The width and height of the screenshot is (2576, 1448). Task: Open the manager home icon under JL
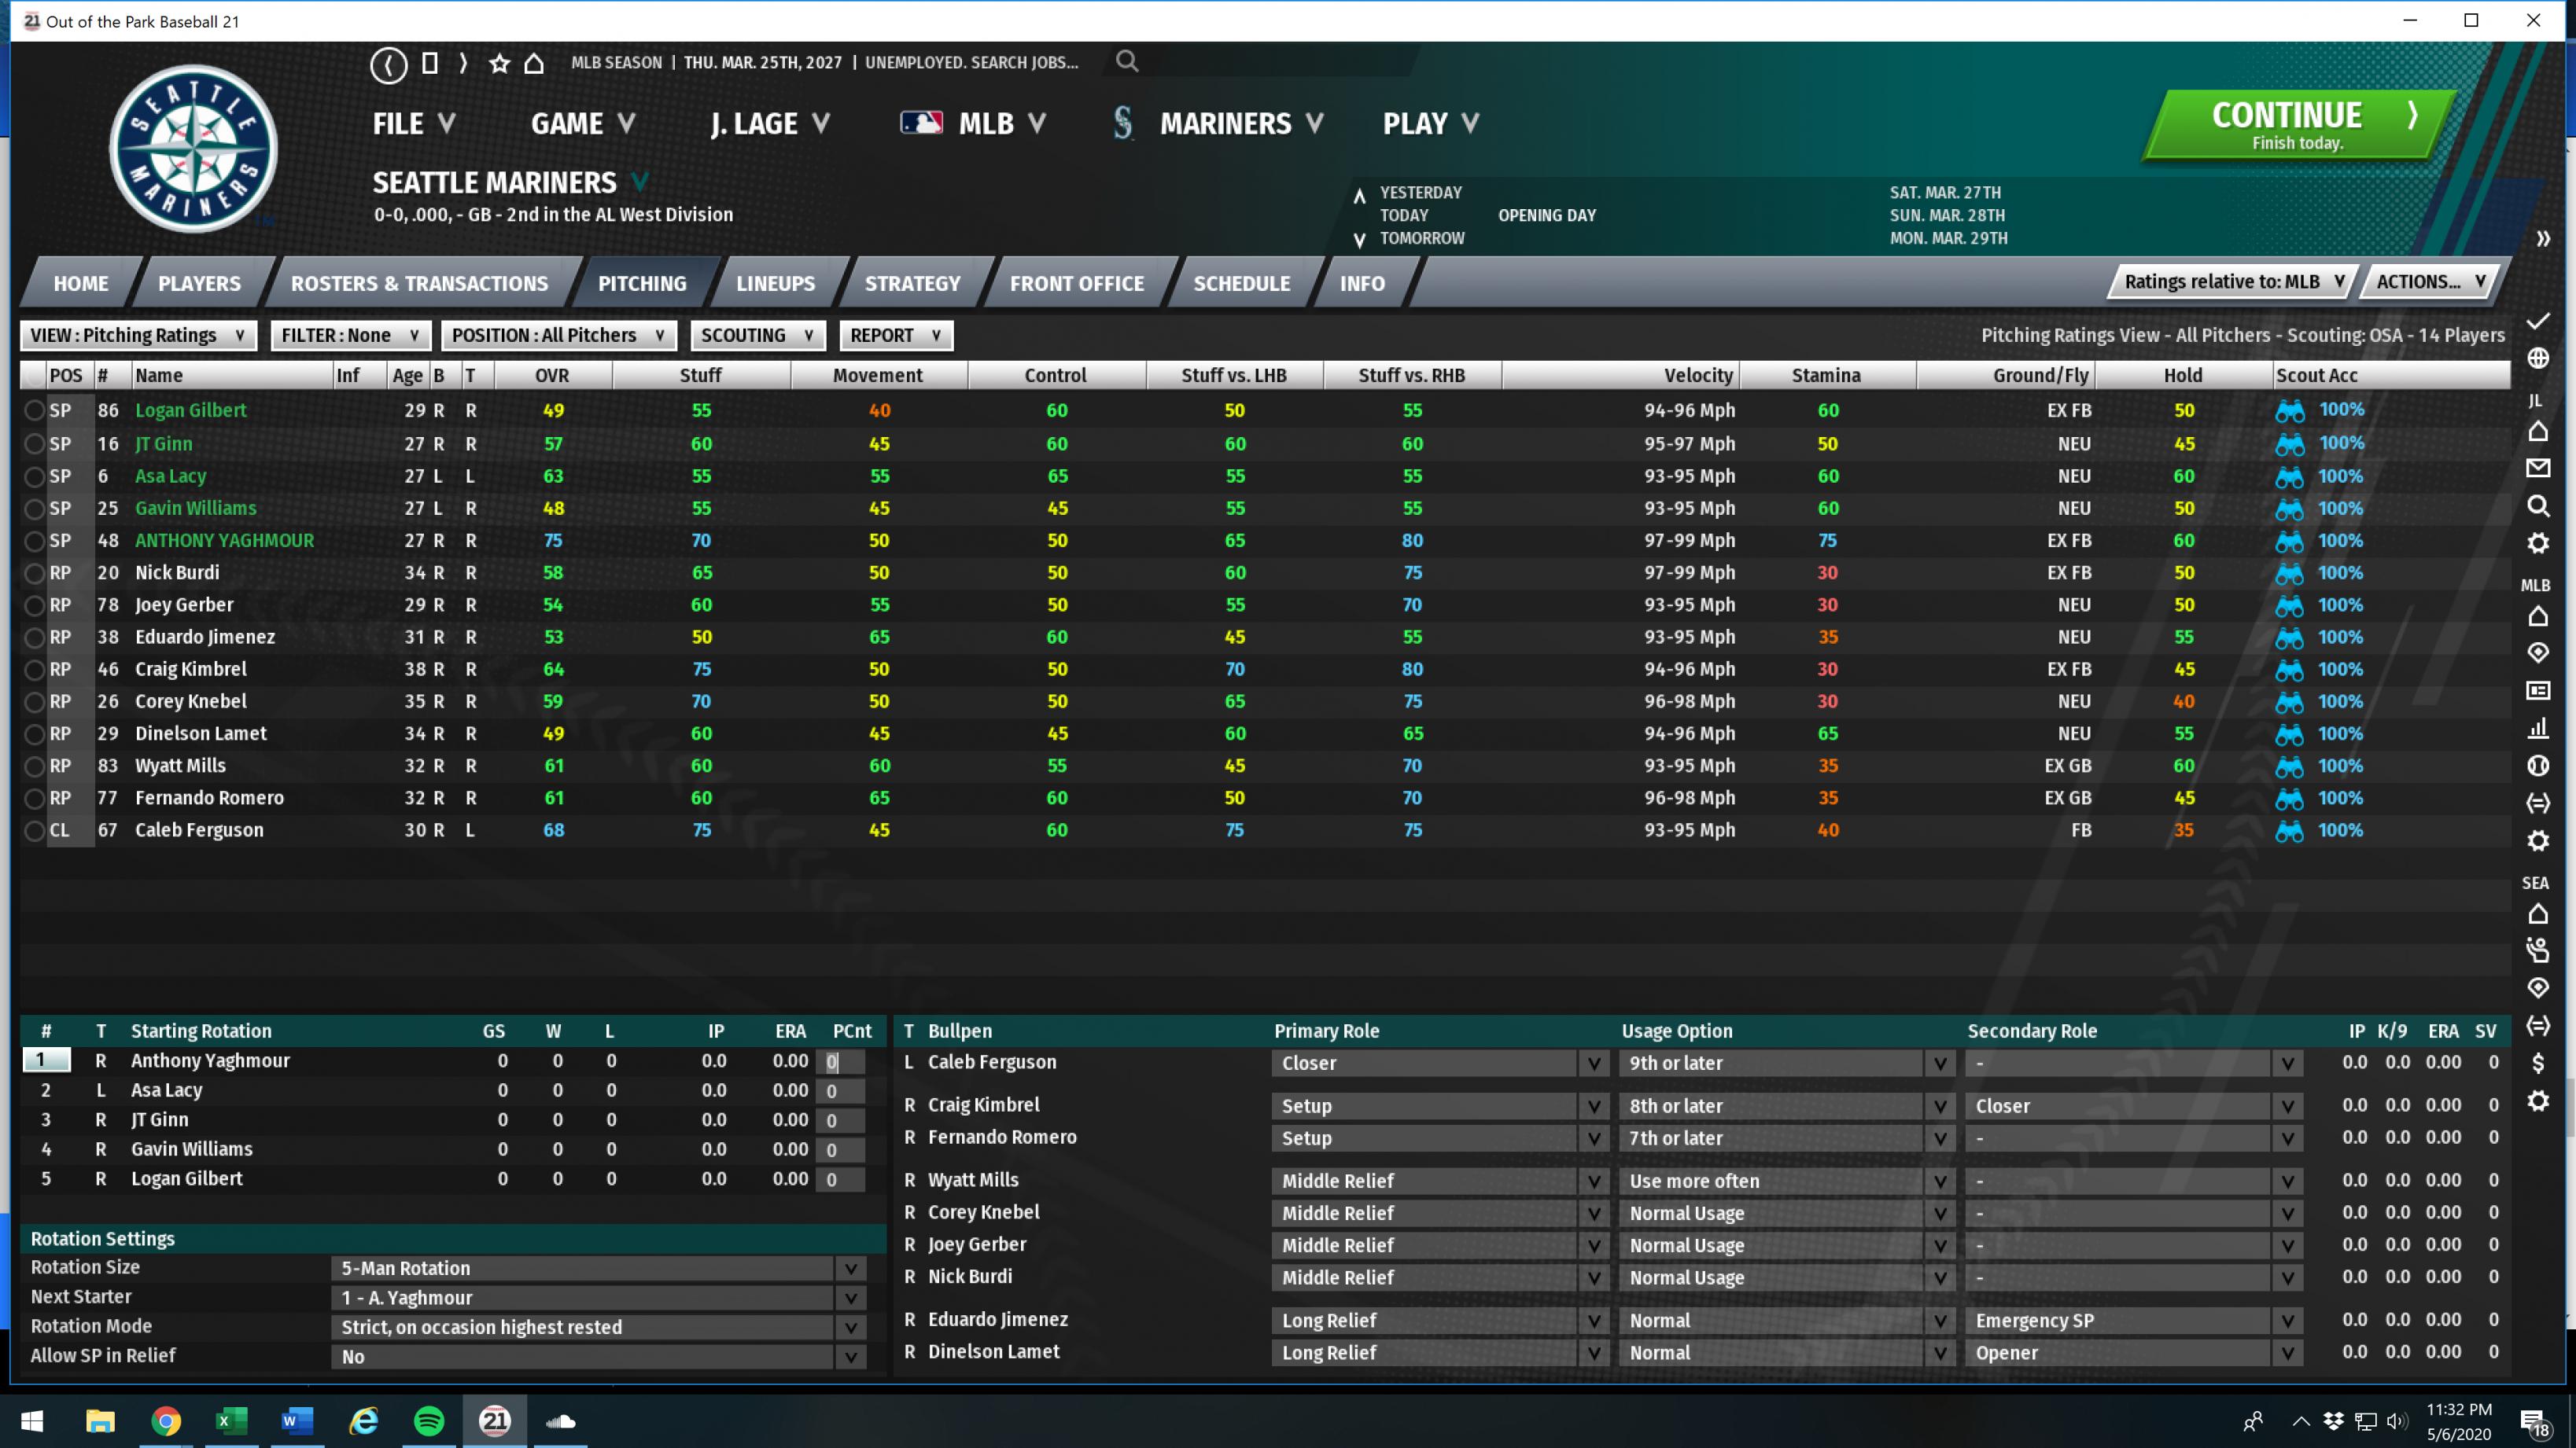tap(2538, 431)
